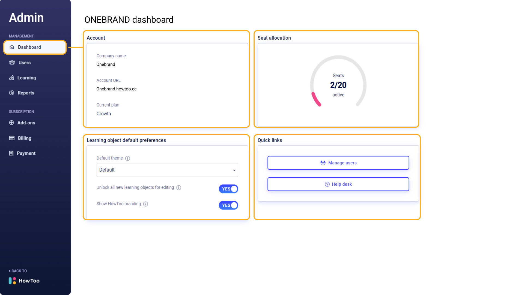Viewport: 524px width, 295px height.
Task: Click the Dashboard home icon in sidebar
Action: [x=12, y=47]
